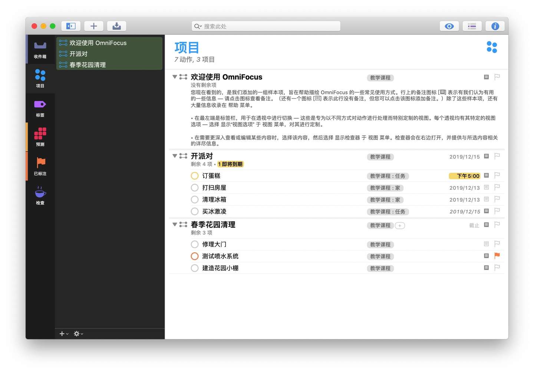Viewport: 534px width, 373px height.
Task: Open the note for 测试喷水系统
Action: pos(486,256)
